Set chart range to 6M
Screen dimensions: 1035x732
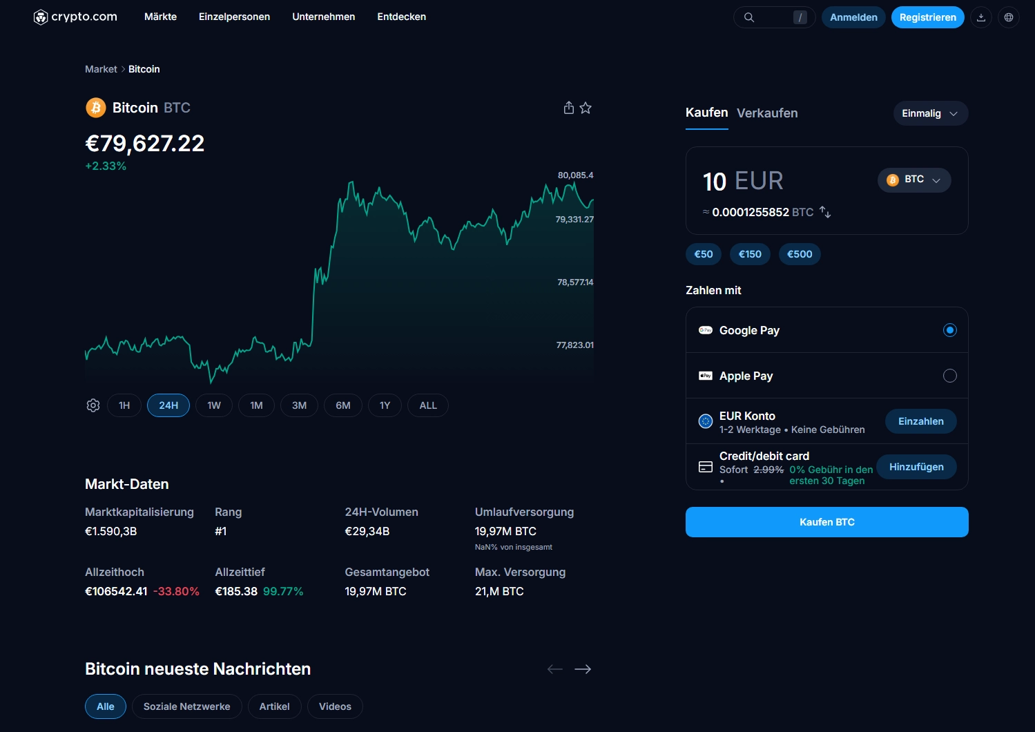[x=343, y=405]
